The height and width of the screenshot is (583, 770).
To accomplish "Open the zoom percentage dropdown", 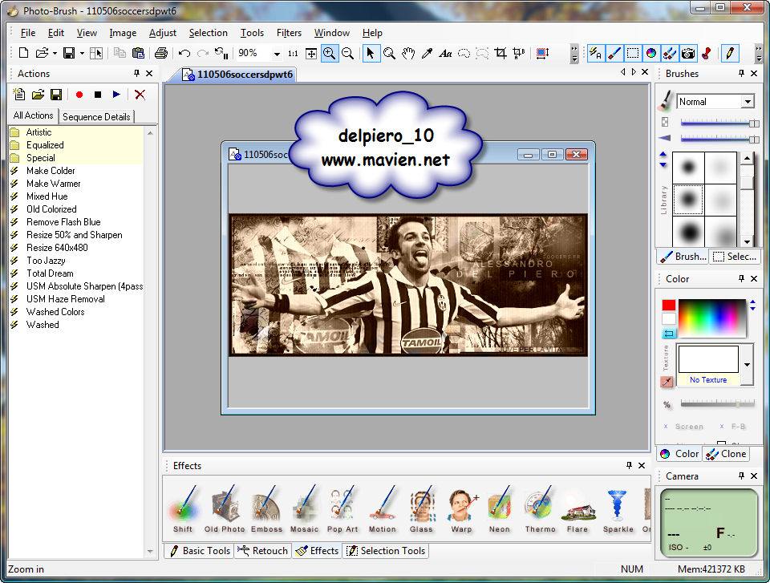I will pyautogui.click(x=277, y=54).
